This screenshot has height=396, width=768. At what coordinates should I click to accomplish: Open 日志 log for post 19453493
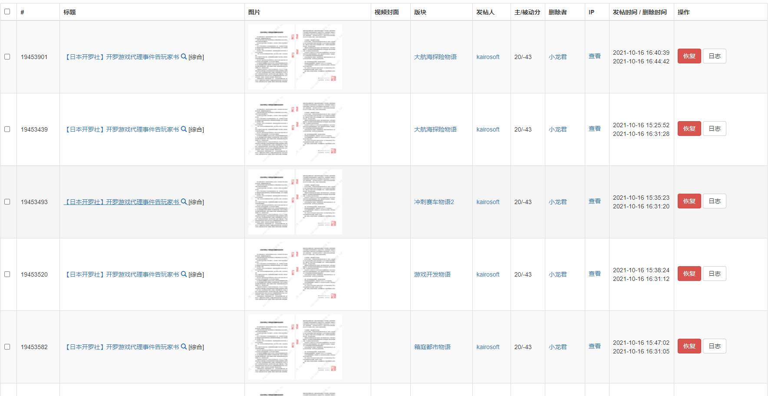click(x=715, y=201)
